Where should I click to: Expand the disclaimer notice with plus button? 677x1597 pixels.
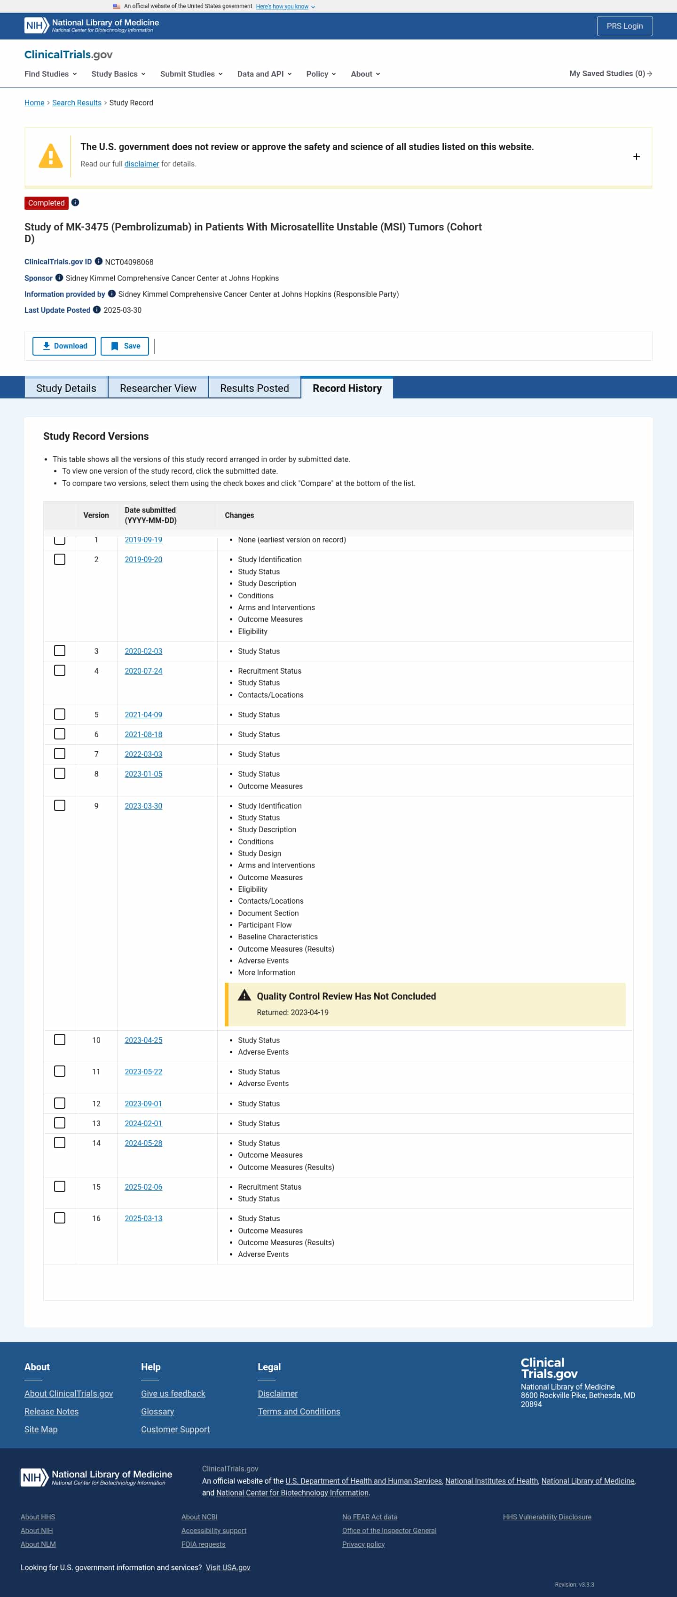pos(636,157)
